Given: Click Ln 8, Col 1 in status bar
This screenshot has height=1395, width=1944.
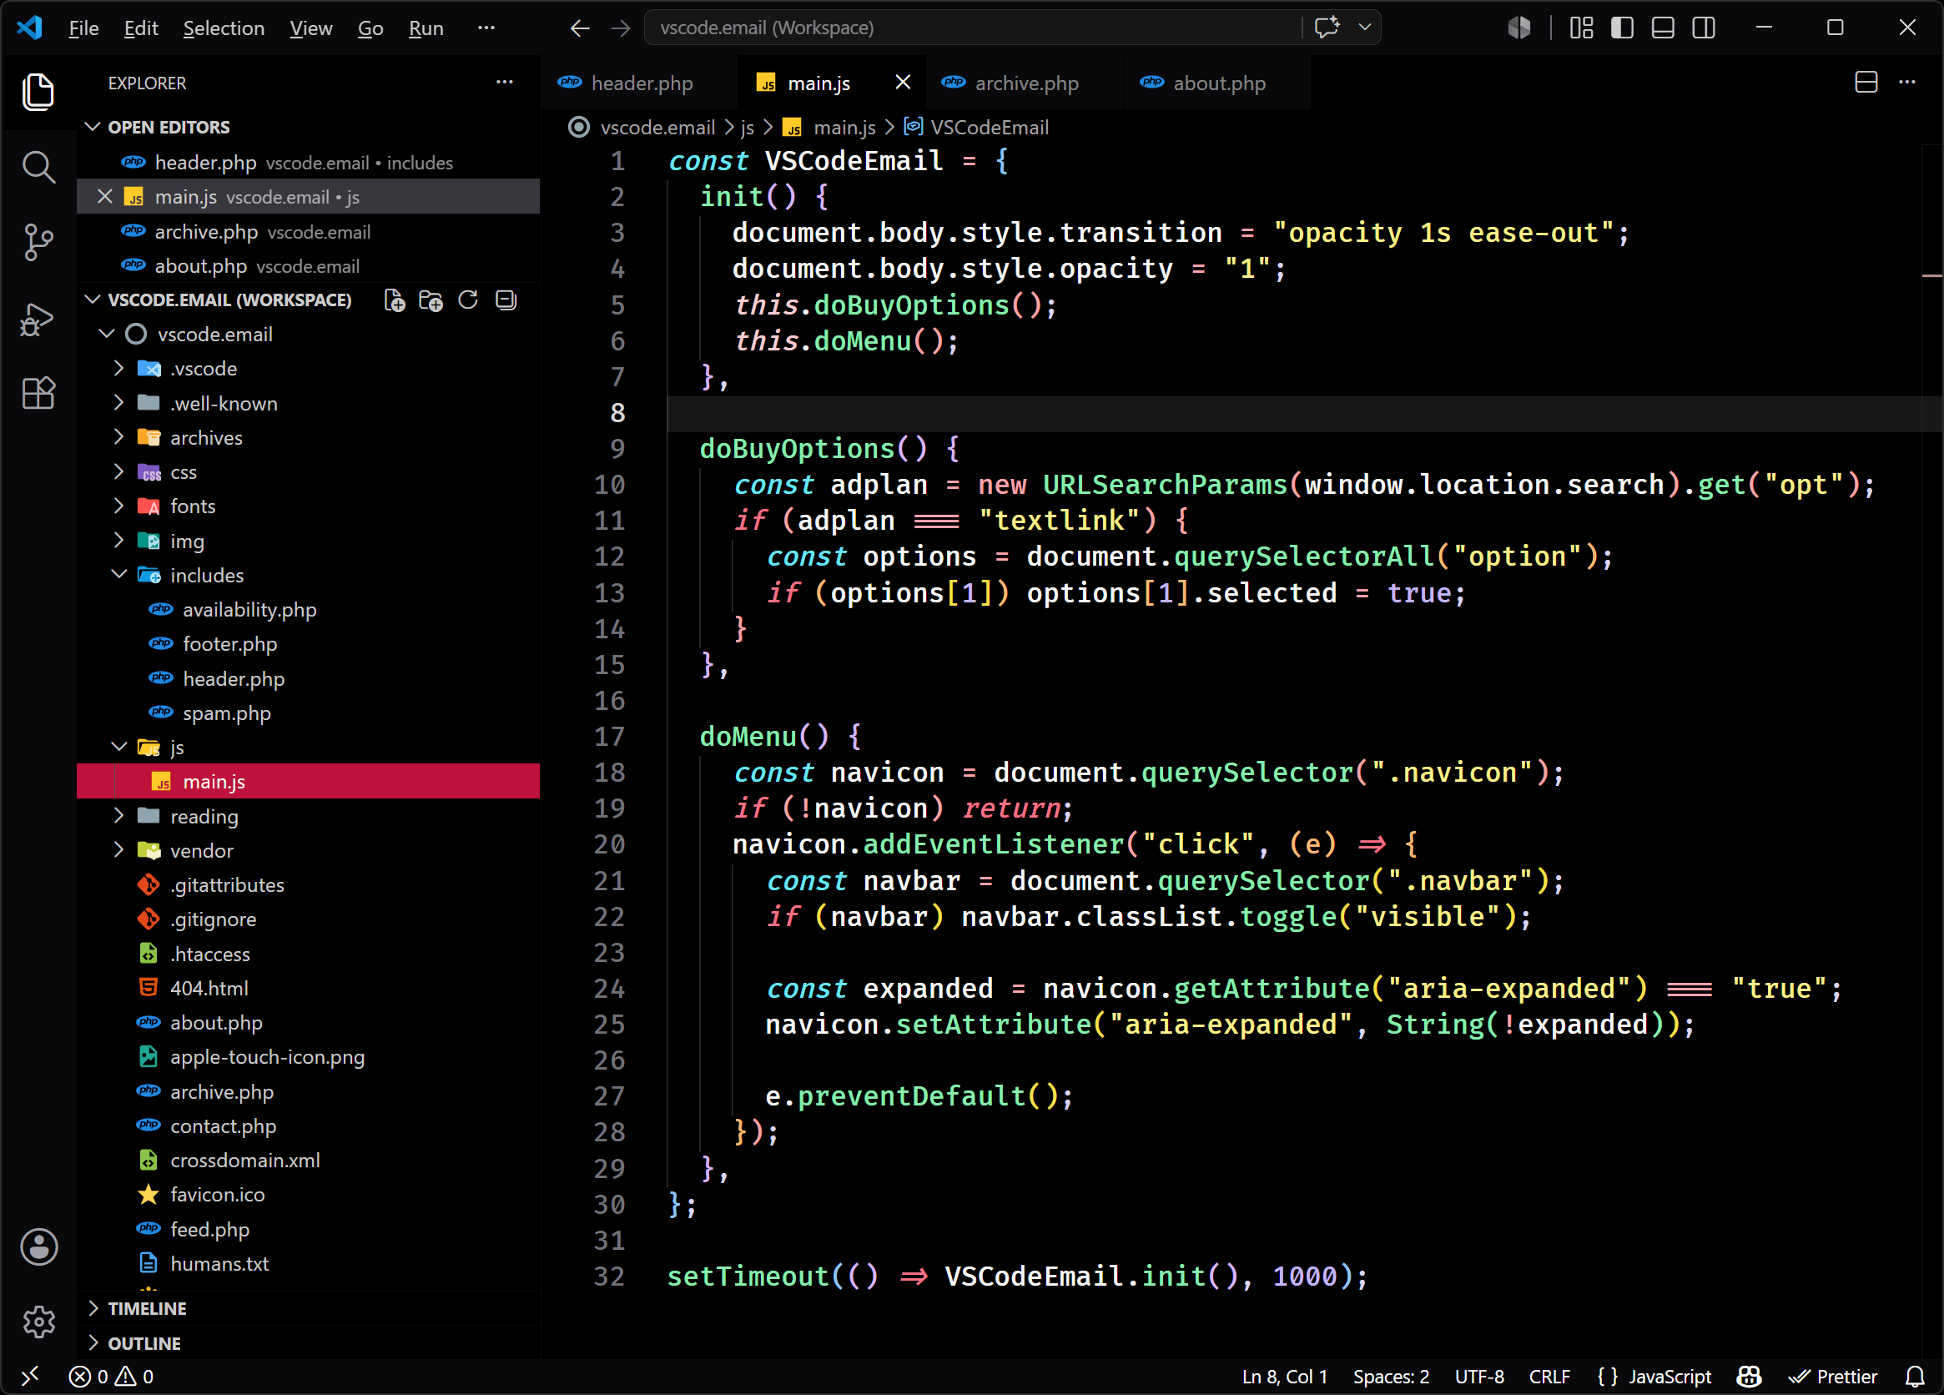Looking at the screenshot, I should pyautogui.click(x=1285, y=1376).
